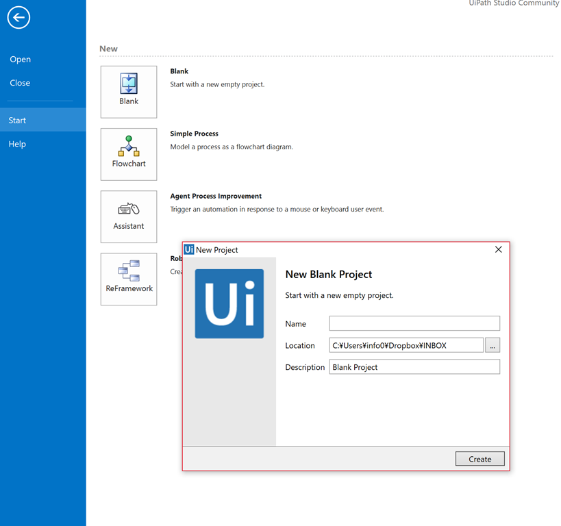The image size is (561, 526).
Task: Click the large Ui logo in dialog
Action: 229,304
